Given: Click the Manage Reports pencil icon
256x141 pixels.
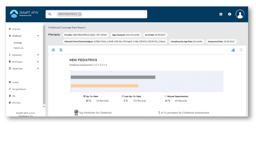Looking at the screenshot, I should click(10, 89).
